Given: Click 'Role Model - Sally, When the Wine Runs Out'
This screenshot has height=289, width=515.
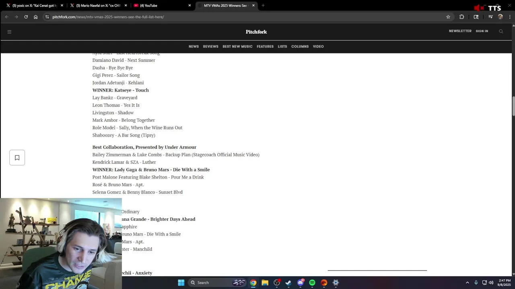Looking at the screenshot, I should point(138,128).
